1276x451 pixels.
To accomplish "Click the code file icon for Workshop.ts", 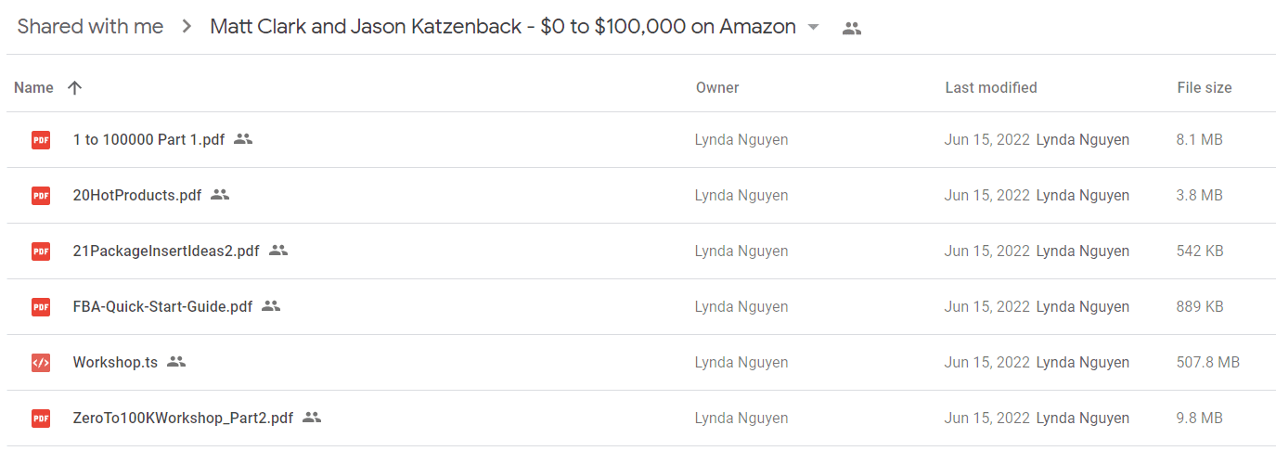I will 41,363.
